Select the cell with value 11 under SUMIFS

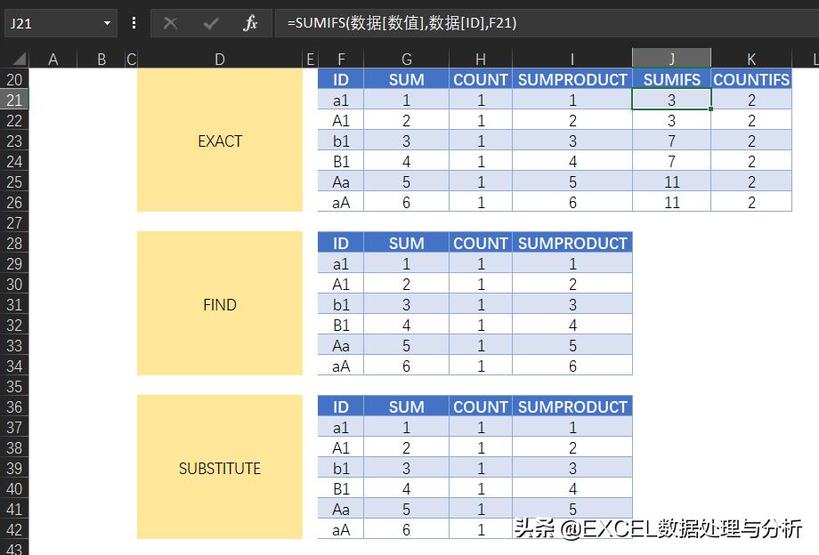(x=671, y=181)
